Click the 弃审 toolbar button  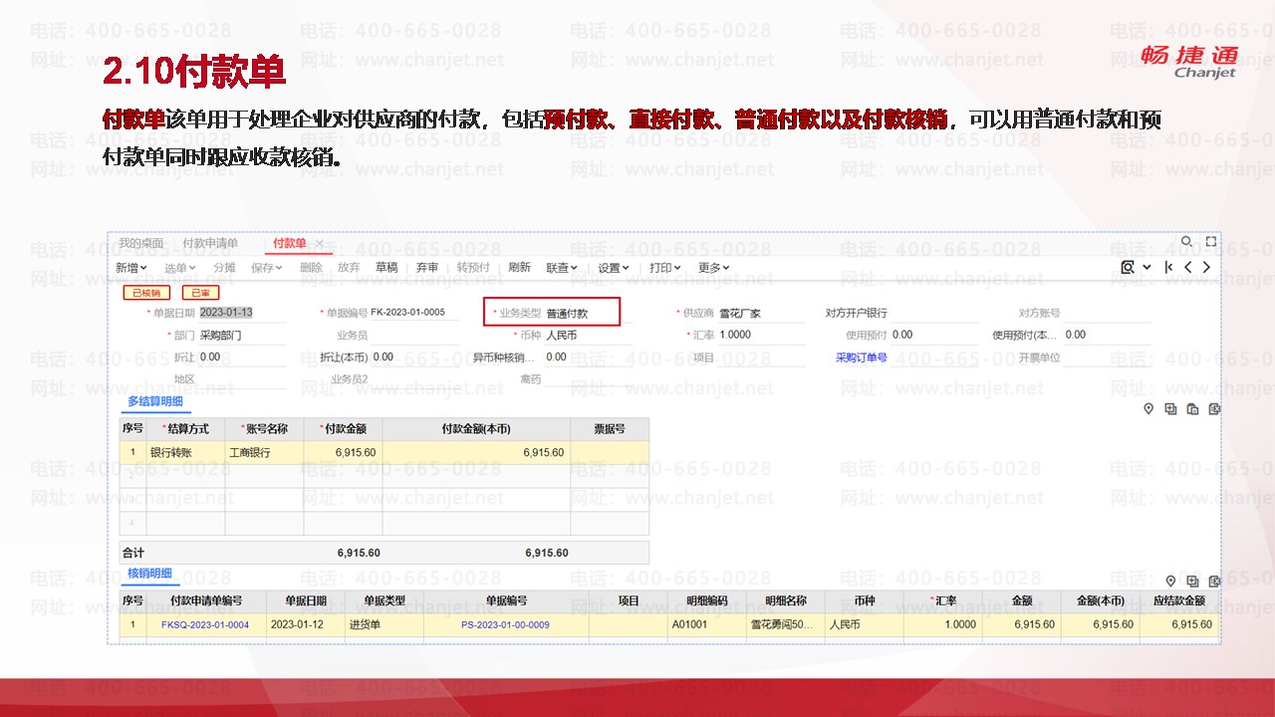coord(427,268)
